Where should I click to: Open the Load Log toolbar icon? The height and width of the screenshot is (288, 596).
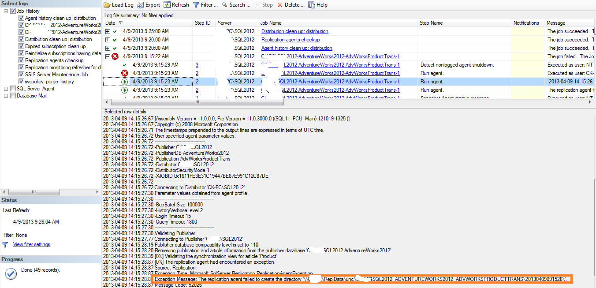pyautogui.click(x=118, y=5)
